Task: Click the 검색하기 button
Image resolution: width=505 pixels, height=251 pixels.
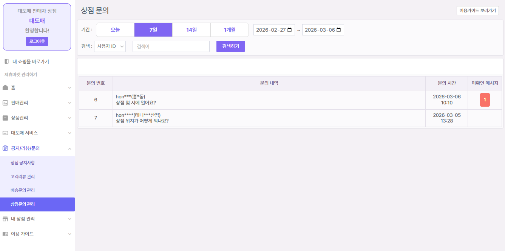Action: (230, 46)
